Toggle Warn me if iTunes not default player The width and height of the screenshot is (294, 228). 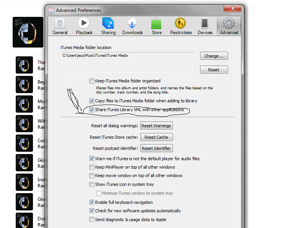tap(92, 159)
